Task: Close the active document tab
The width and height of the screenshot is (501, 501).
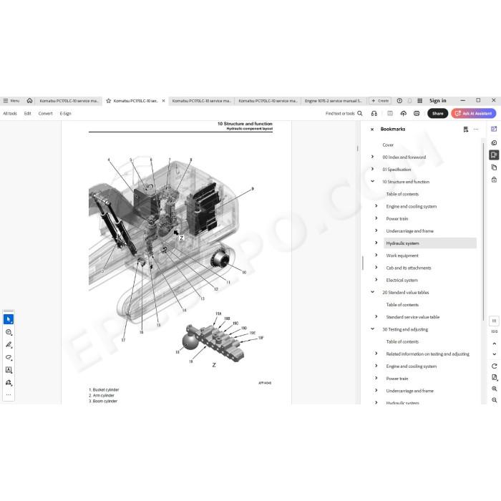Action: tap(164, 101)
